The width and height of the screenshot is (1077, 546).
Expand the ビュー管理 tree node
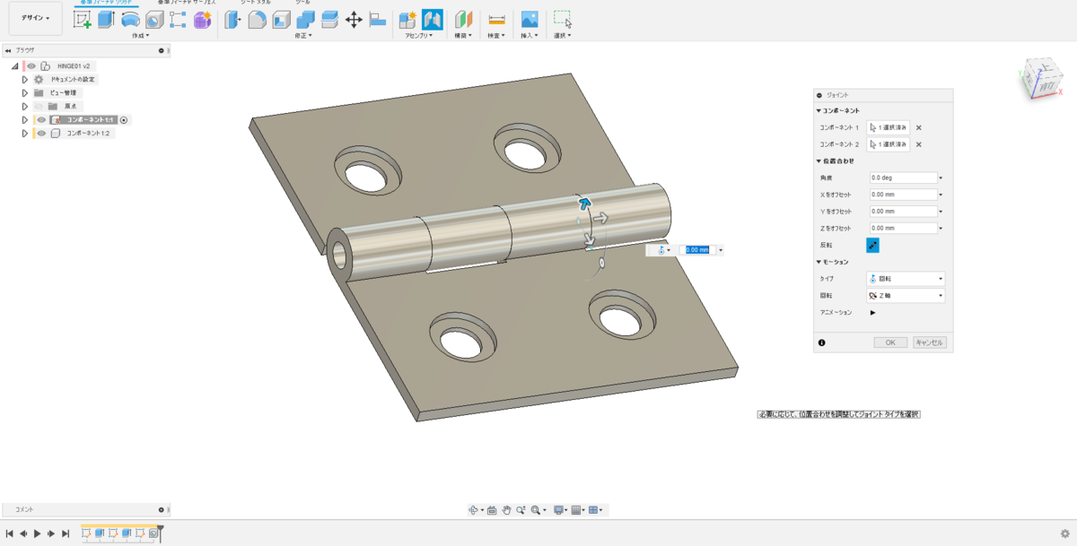(x=25, y=93)
